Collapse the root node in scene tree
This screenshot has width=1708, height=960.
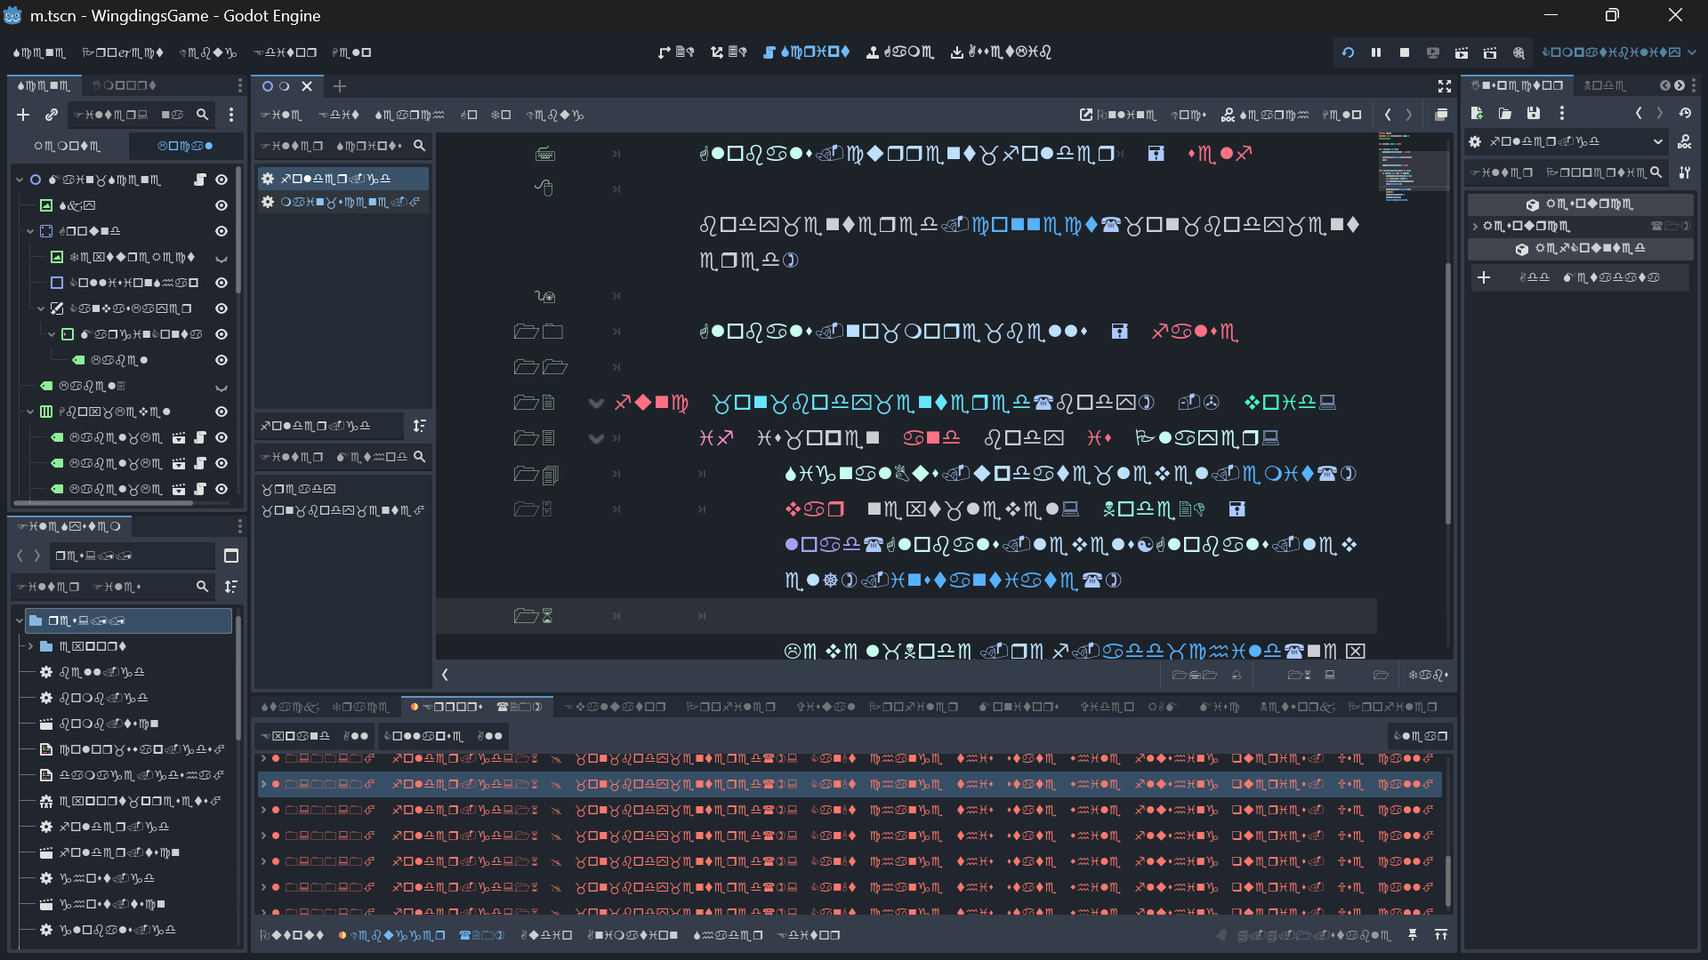(20, 180)
